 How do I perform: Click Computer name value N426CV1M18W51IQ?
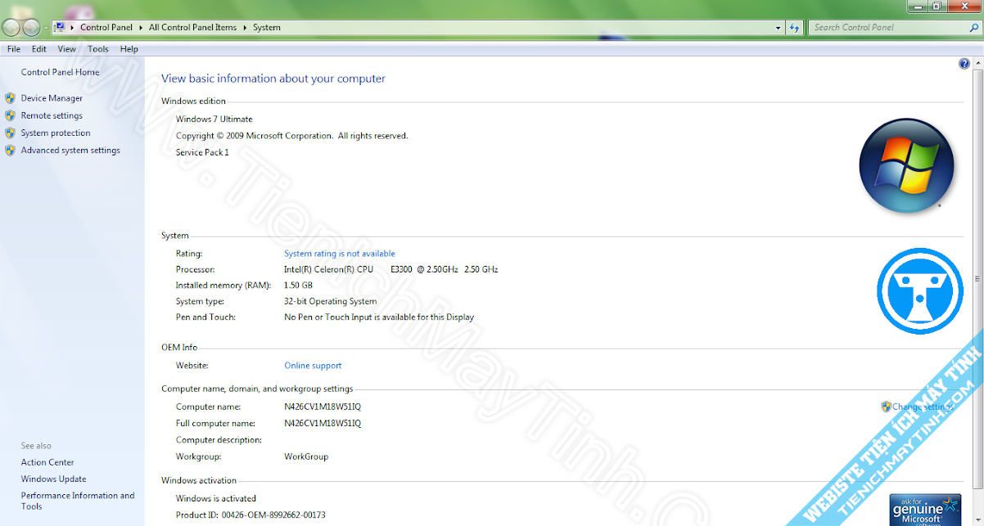323,407
